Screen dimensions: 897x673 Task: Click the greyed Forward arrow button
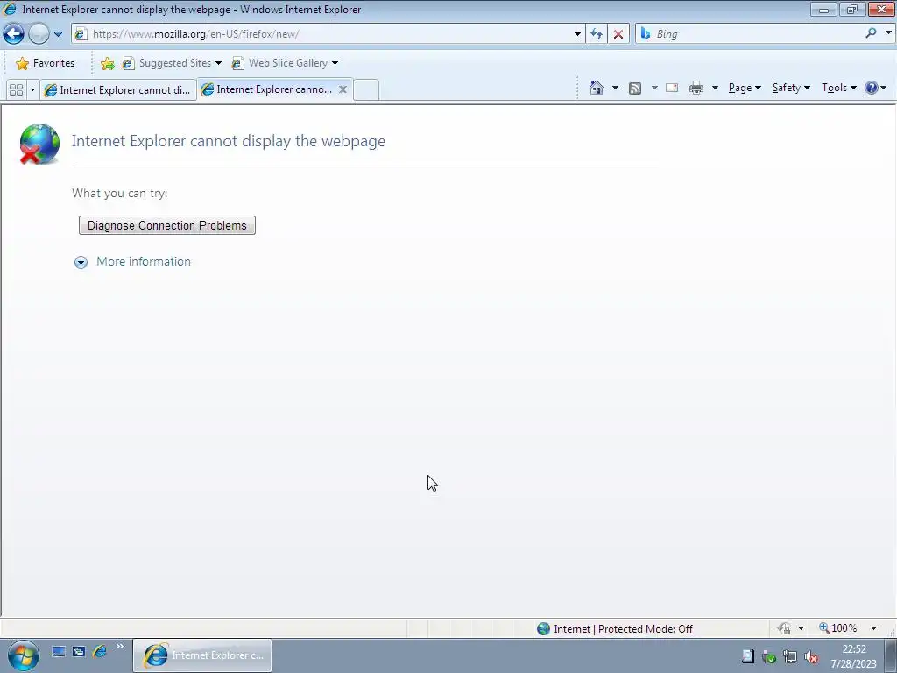pyautogui.click(x=39, y=34)
